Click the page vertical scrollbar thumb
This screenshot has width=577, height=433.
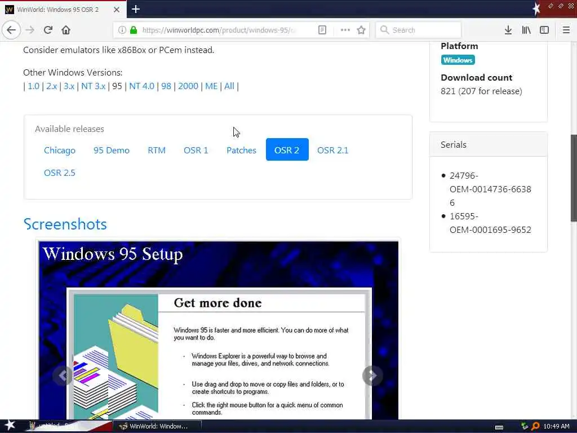point(574,178)
